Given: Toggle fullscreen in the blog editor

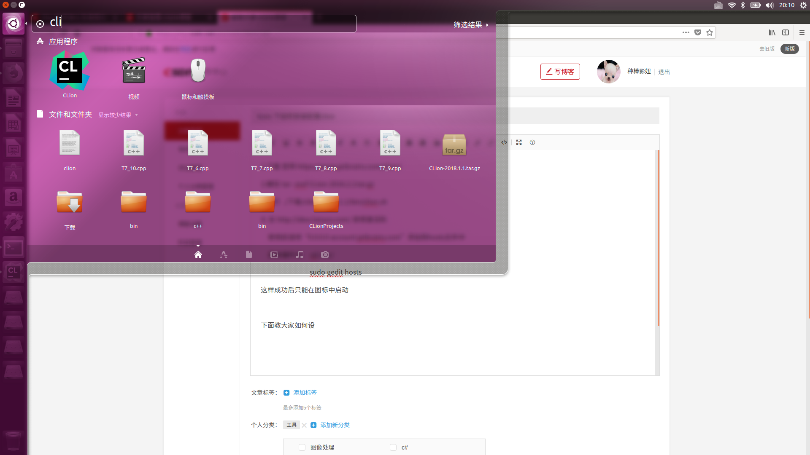Looking at the screenshot, I should click(x=519, y=142).
